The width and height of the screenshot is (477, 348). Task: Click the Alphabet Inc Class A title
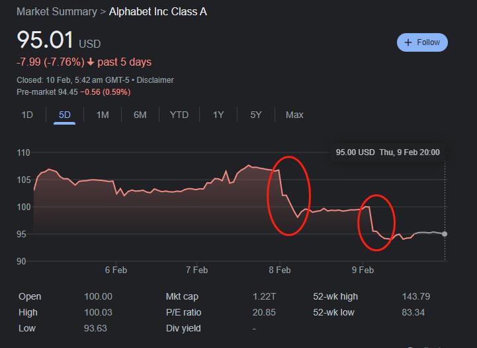coord(157,12)
